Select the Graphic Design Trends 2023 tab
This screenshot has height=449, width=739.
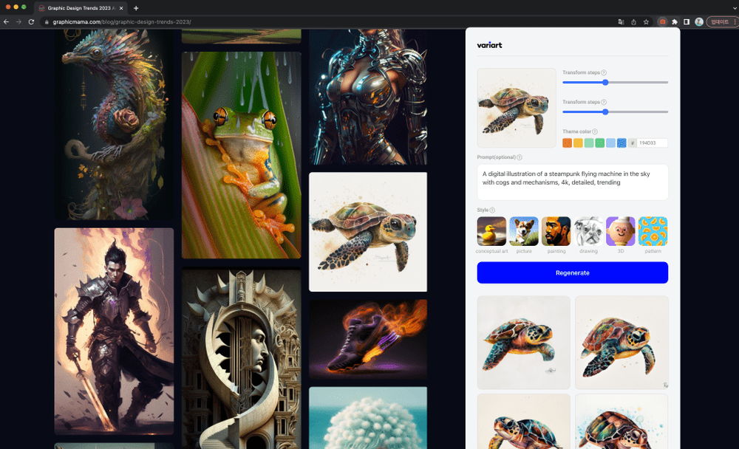click(80, 8)
